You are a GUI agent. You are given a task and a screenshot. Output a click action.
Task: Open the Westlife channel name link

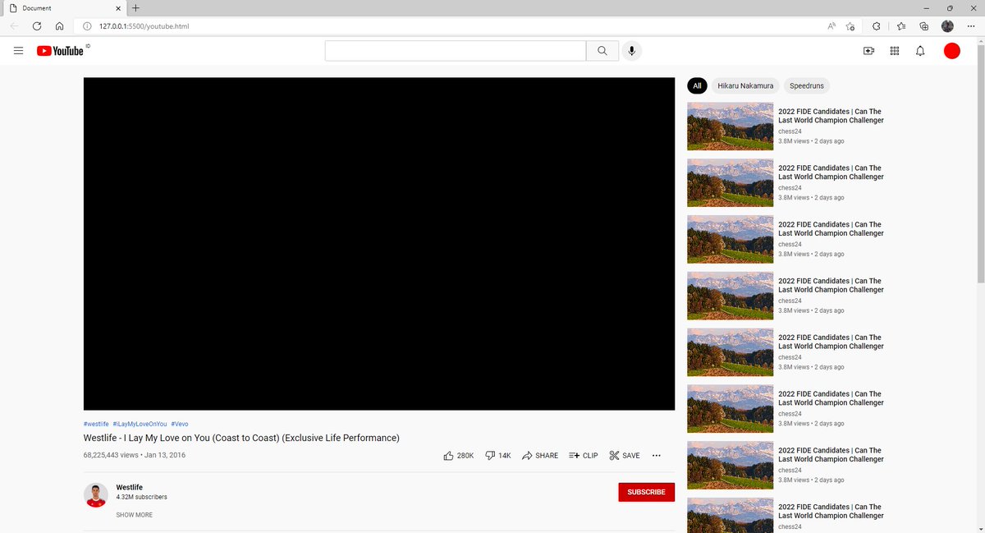pyautogui.click(x=130, y=487)
